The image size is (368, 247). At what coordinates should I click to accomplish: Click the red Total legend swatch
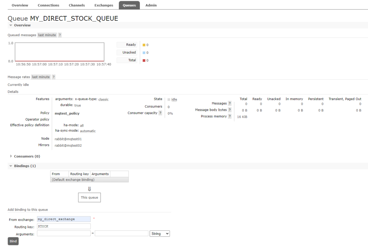point(144,60)
